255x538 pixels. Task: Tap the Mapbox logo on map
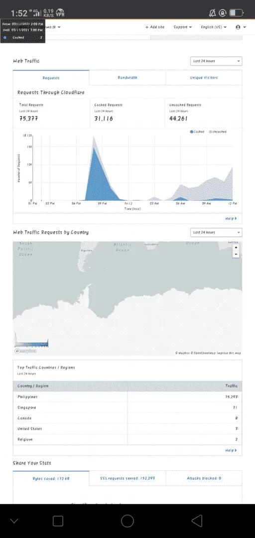pos(26,351)
